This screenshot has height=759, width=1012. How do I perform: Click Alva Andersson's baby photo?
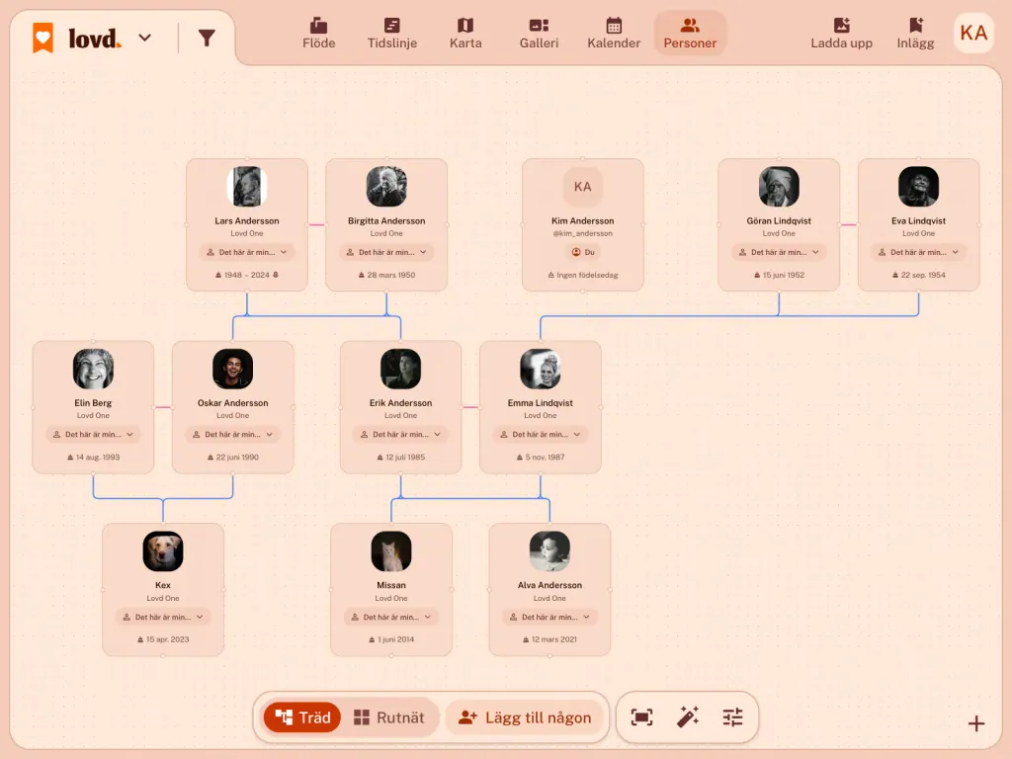(x=549, y=551)
